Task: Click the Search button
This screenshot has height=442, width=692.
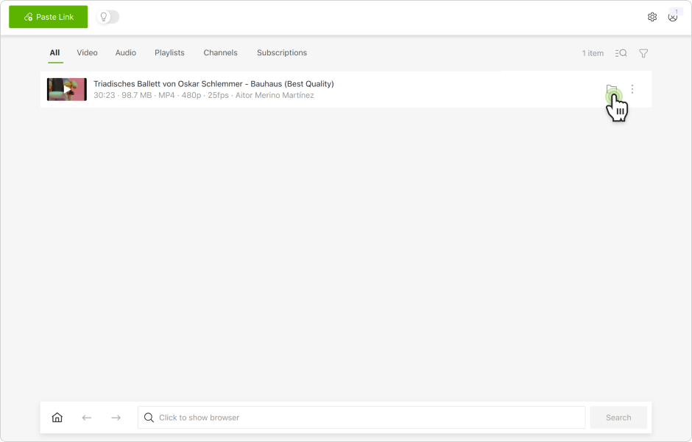Action: click(x=618, y=417)
